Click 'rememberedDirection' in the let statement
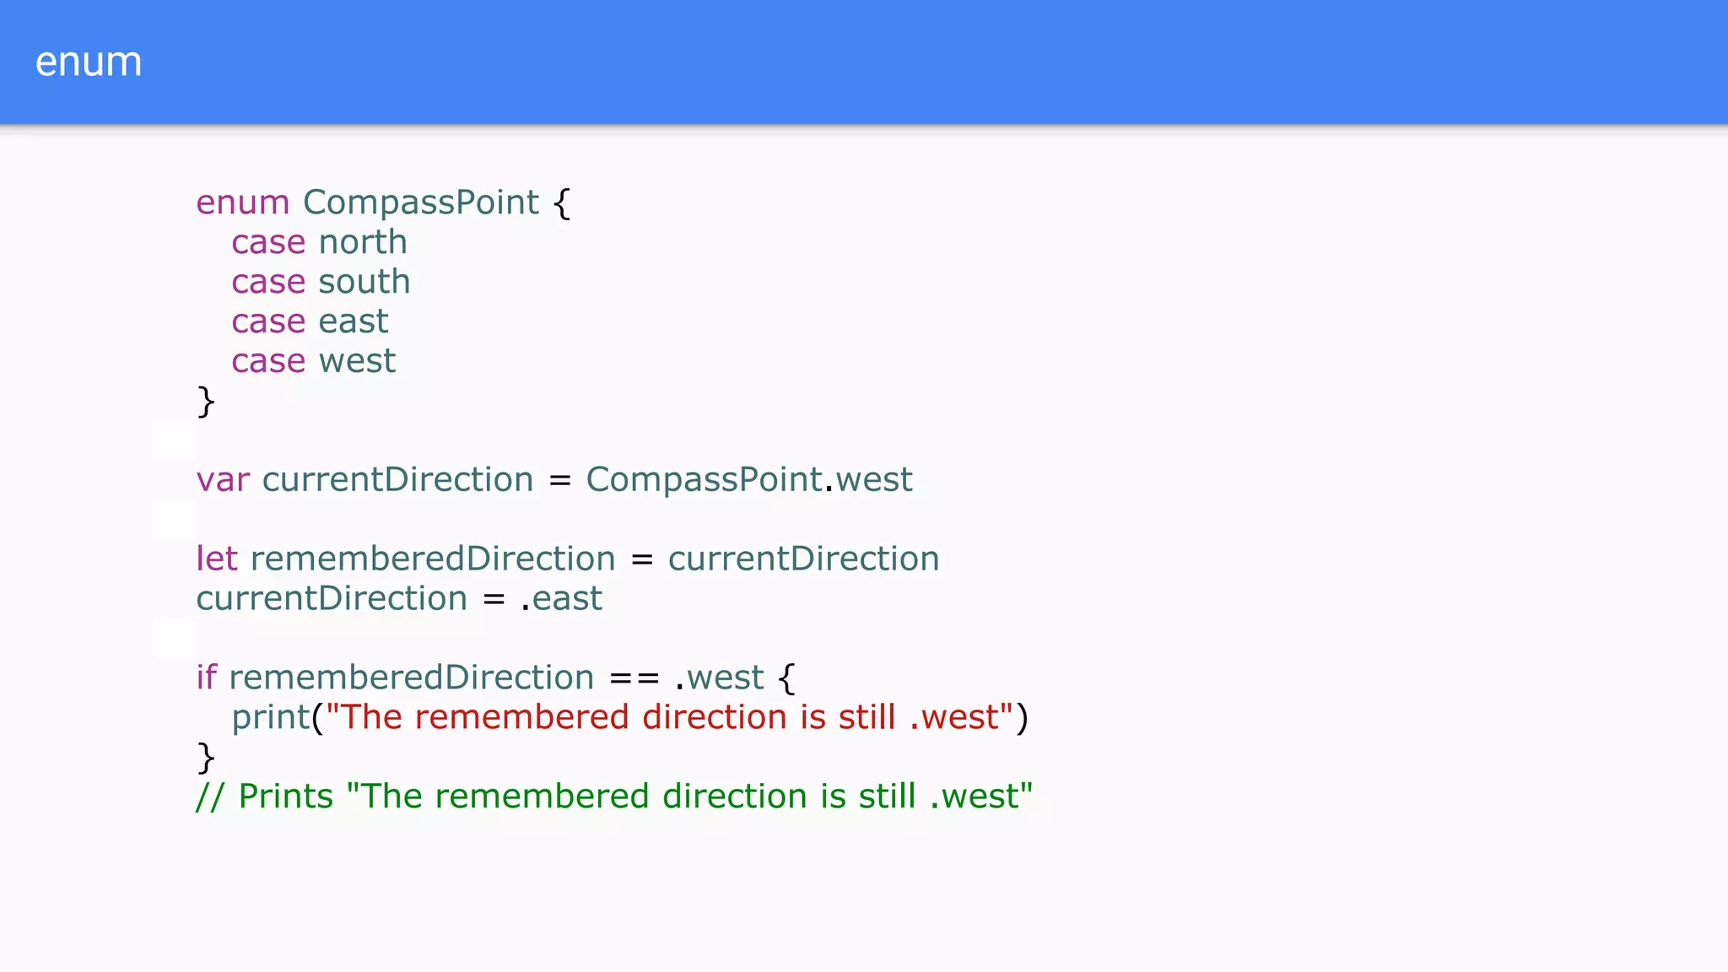This screenshot has height=972, width=1728. coord(433,559)
